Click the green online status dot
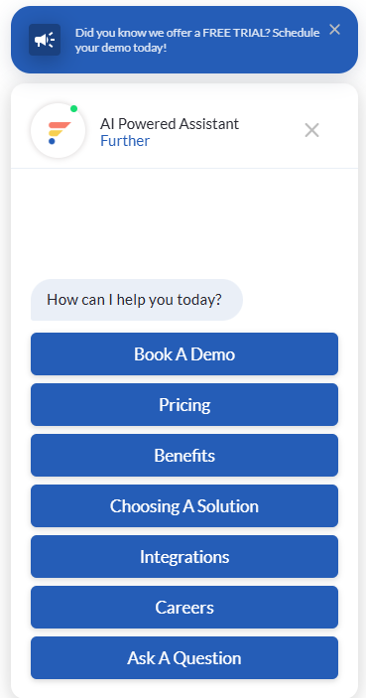 pos(73,108)
